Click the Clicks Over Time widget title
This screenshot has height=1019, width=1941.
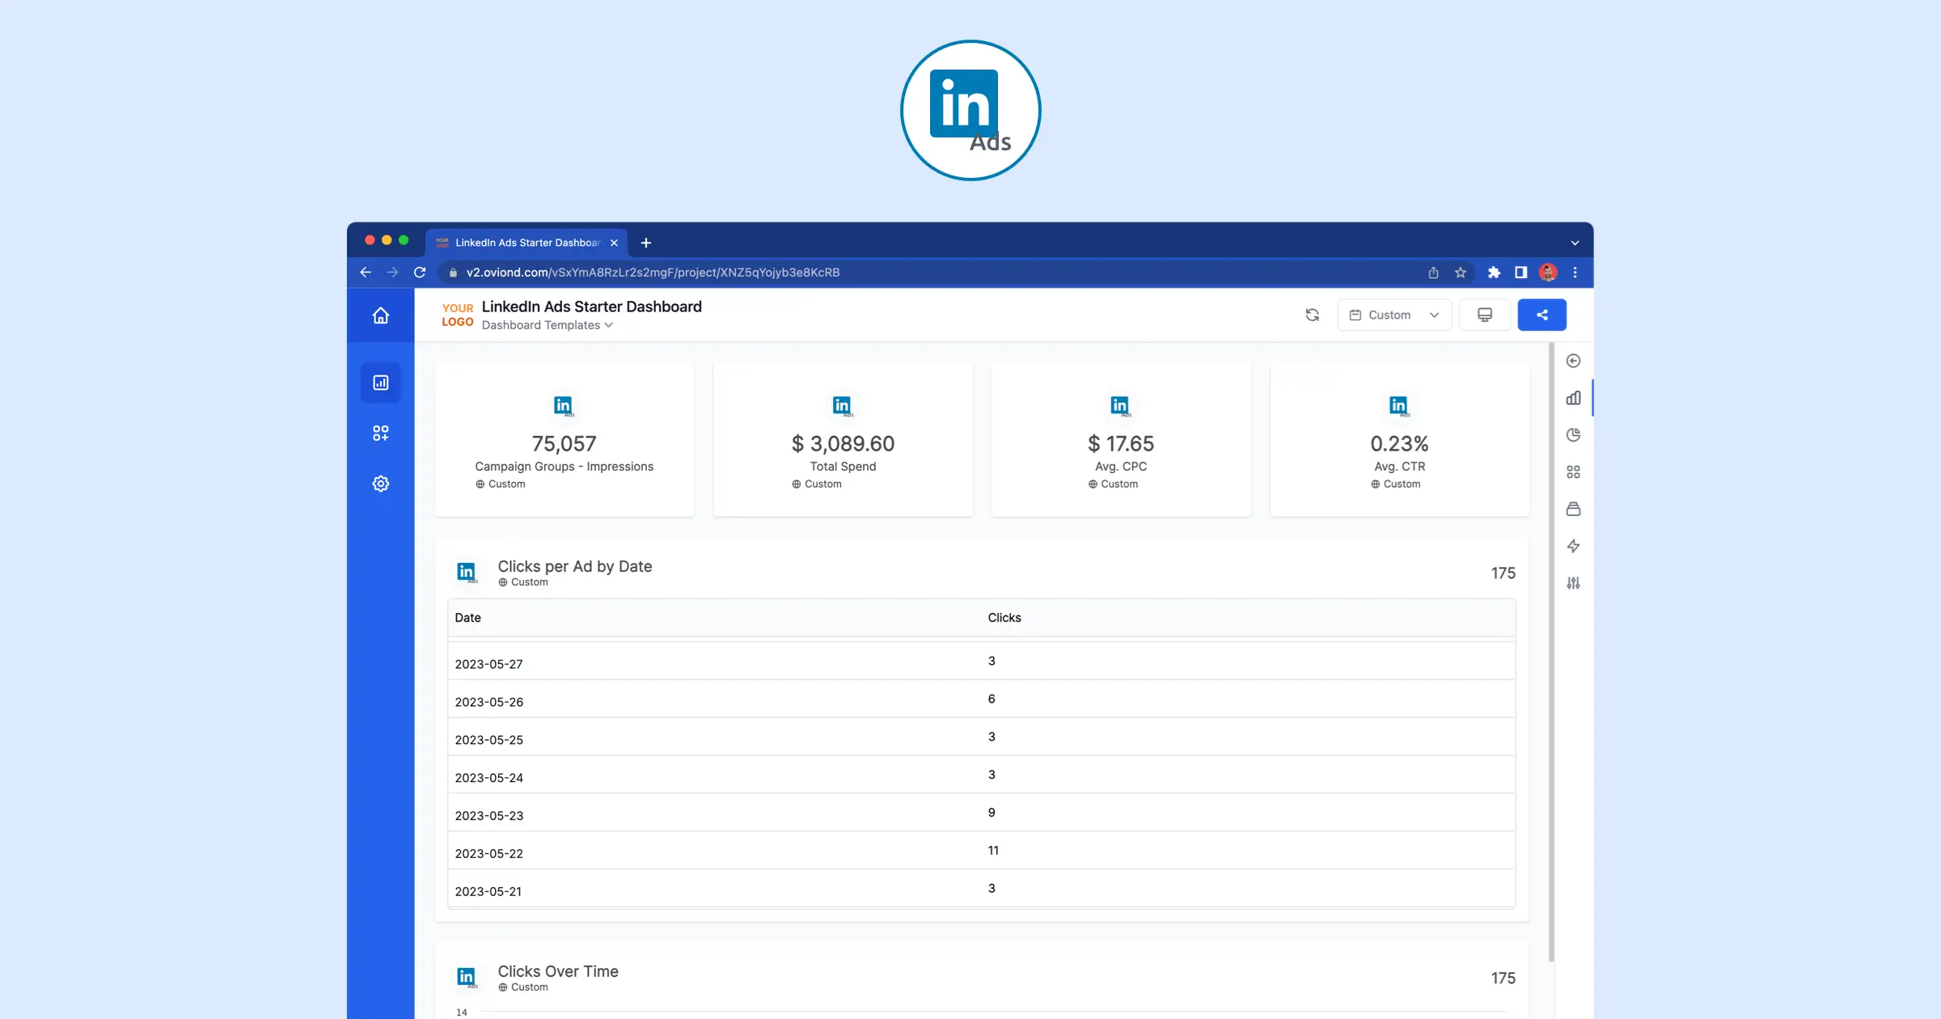(558, 971)
